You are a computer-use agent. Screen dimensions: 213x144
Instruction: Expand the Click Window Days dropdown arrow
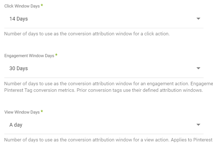pyautogui.click(x=198, y=19)
